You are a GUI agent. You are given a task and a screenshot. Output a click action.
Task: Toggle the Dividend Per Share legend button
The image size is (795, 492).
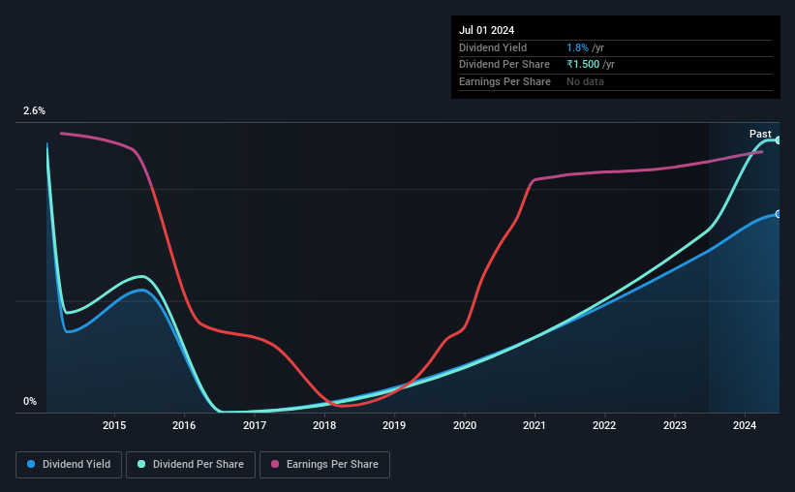(x=191, y=465)
